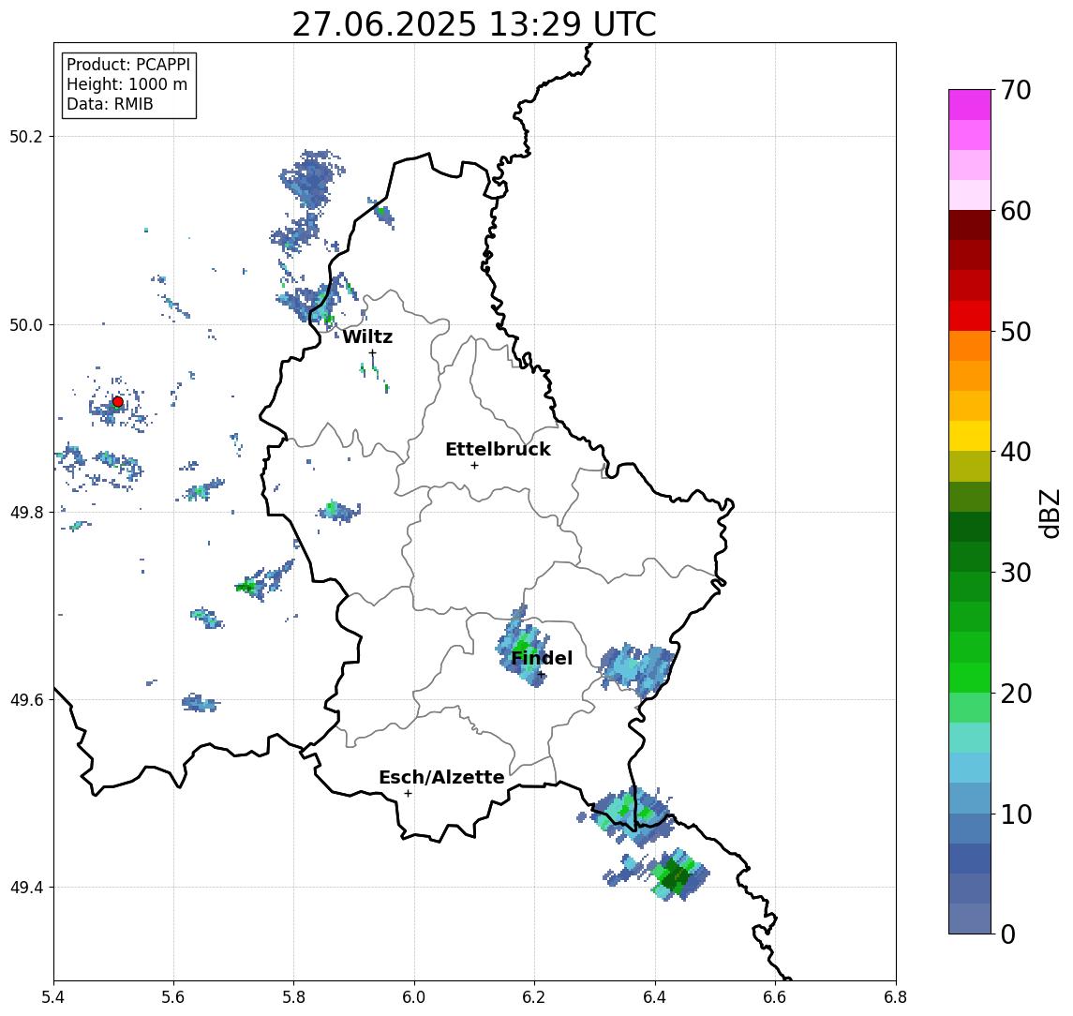Image resolution: width=1073 pixels, height=1016 pixels.
Task: Click the Esch/Alzette cross marker
Action: 408,794
